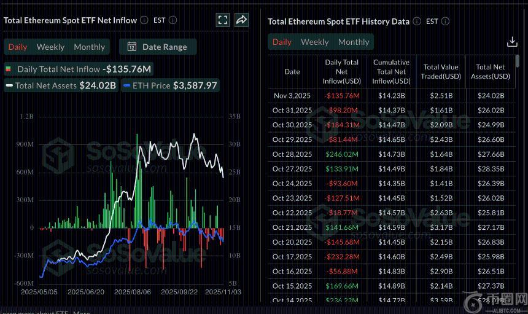Open info icon beside History Data title
The width and height of the screenshot is (528, 314).
[x=417, y=22]
